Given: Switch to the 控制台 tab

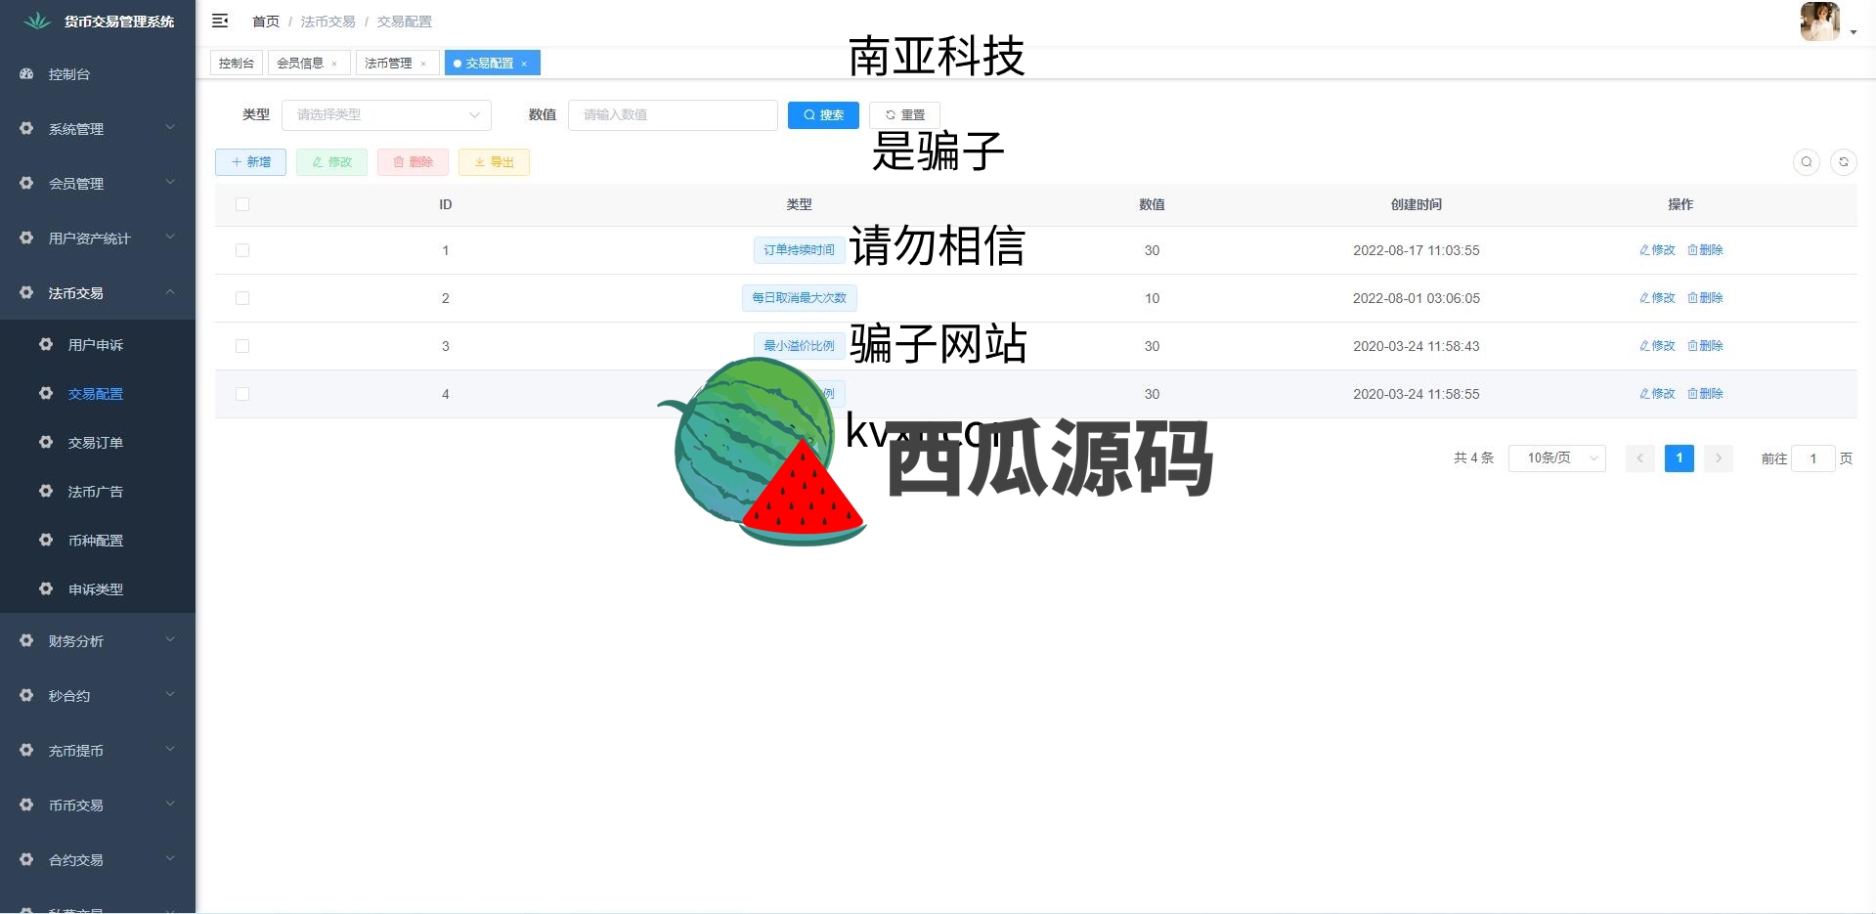Looking at the screenshot, I should pos(237,64).
